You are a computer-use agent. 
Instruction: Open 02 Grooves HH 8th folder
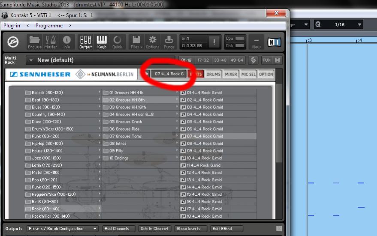pyautogui.click(x=141, y=100)
